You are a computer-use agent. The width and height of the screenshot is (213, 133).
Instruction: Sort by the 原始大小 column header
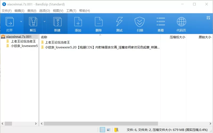click(x=205, y=37)
